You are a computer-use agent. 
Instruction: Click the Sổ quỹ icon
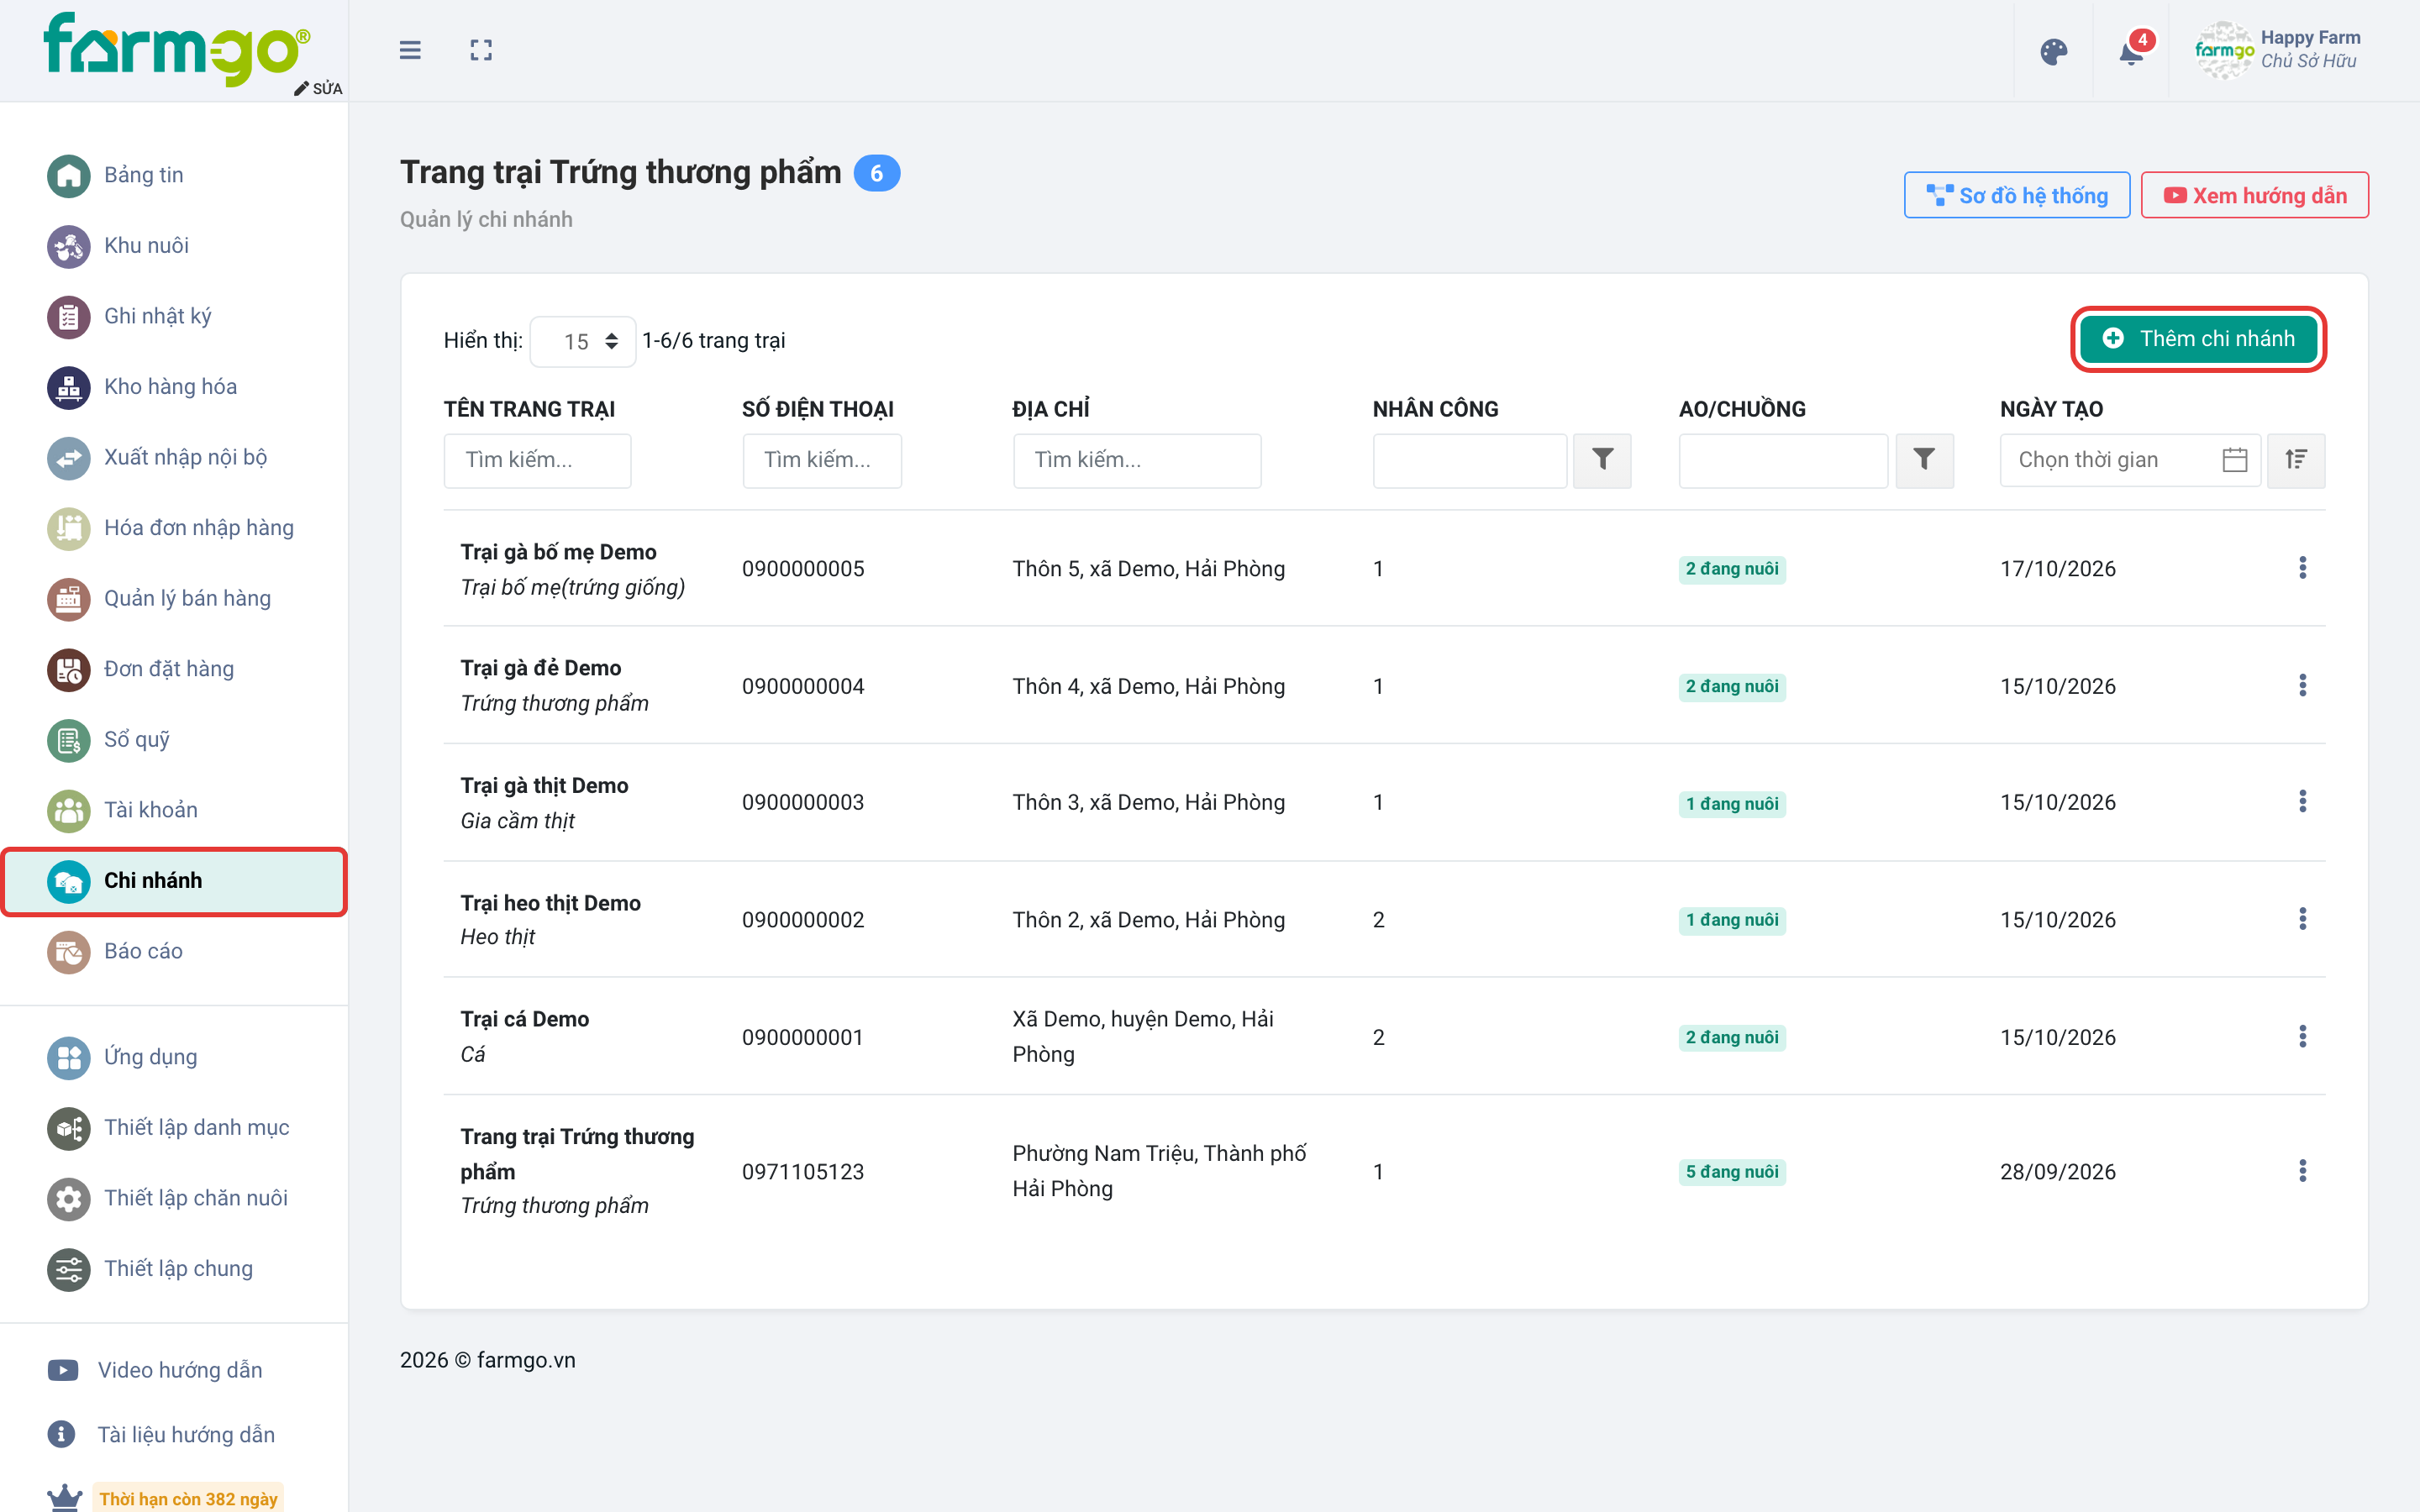pos(68,740)
